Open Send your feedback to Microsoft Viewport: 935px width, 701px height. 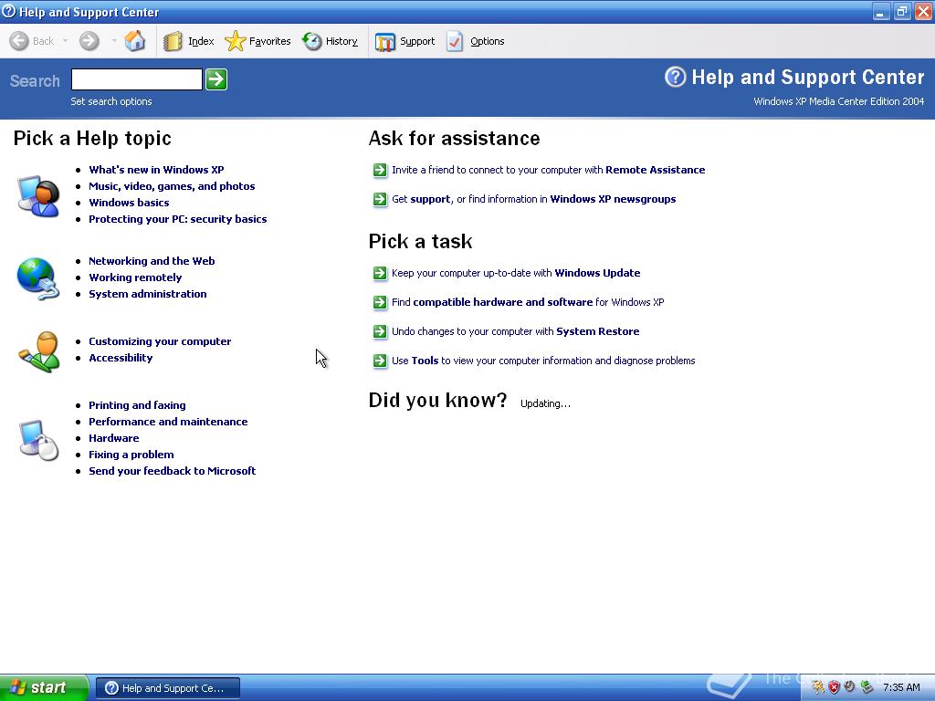pos(173,471)
